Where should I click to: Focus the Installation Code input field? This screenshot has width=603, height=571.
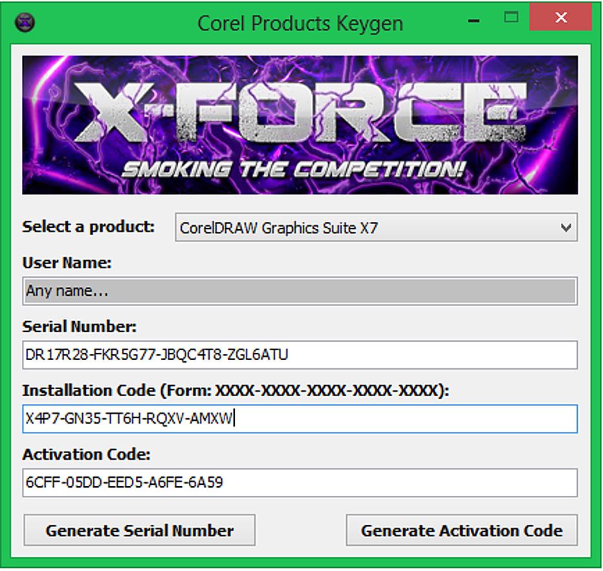[x=300, y=419]
